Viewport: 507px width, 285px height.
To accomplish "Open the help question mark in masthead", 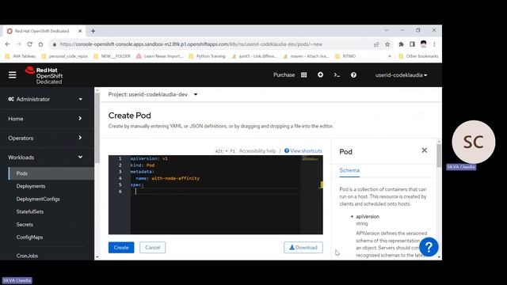I will (354, 75).
